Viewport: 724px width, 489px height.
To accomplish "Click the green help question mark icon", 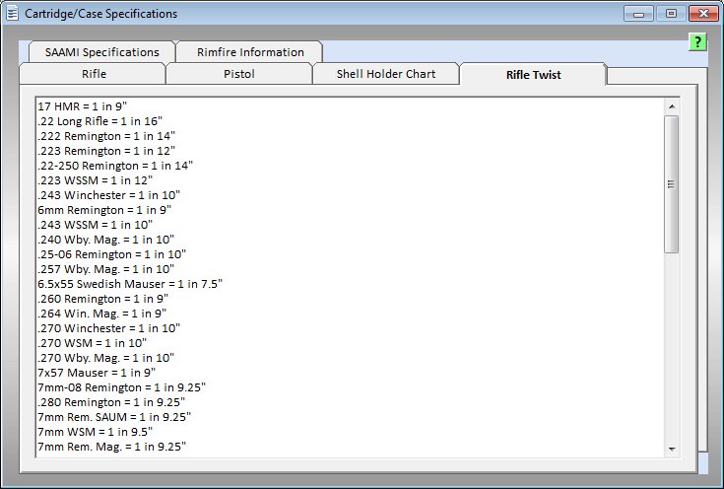I will 696,41.
